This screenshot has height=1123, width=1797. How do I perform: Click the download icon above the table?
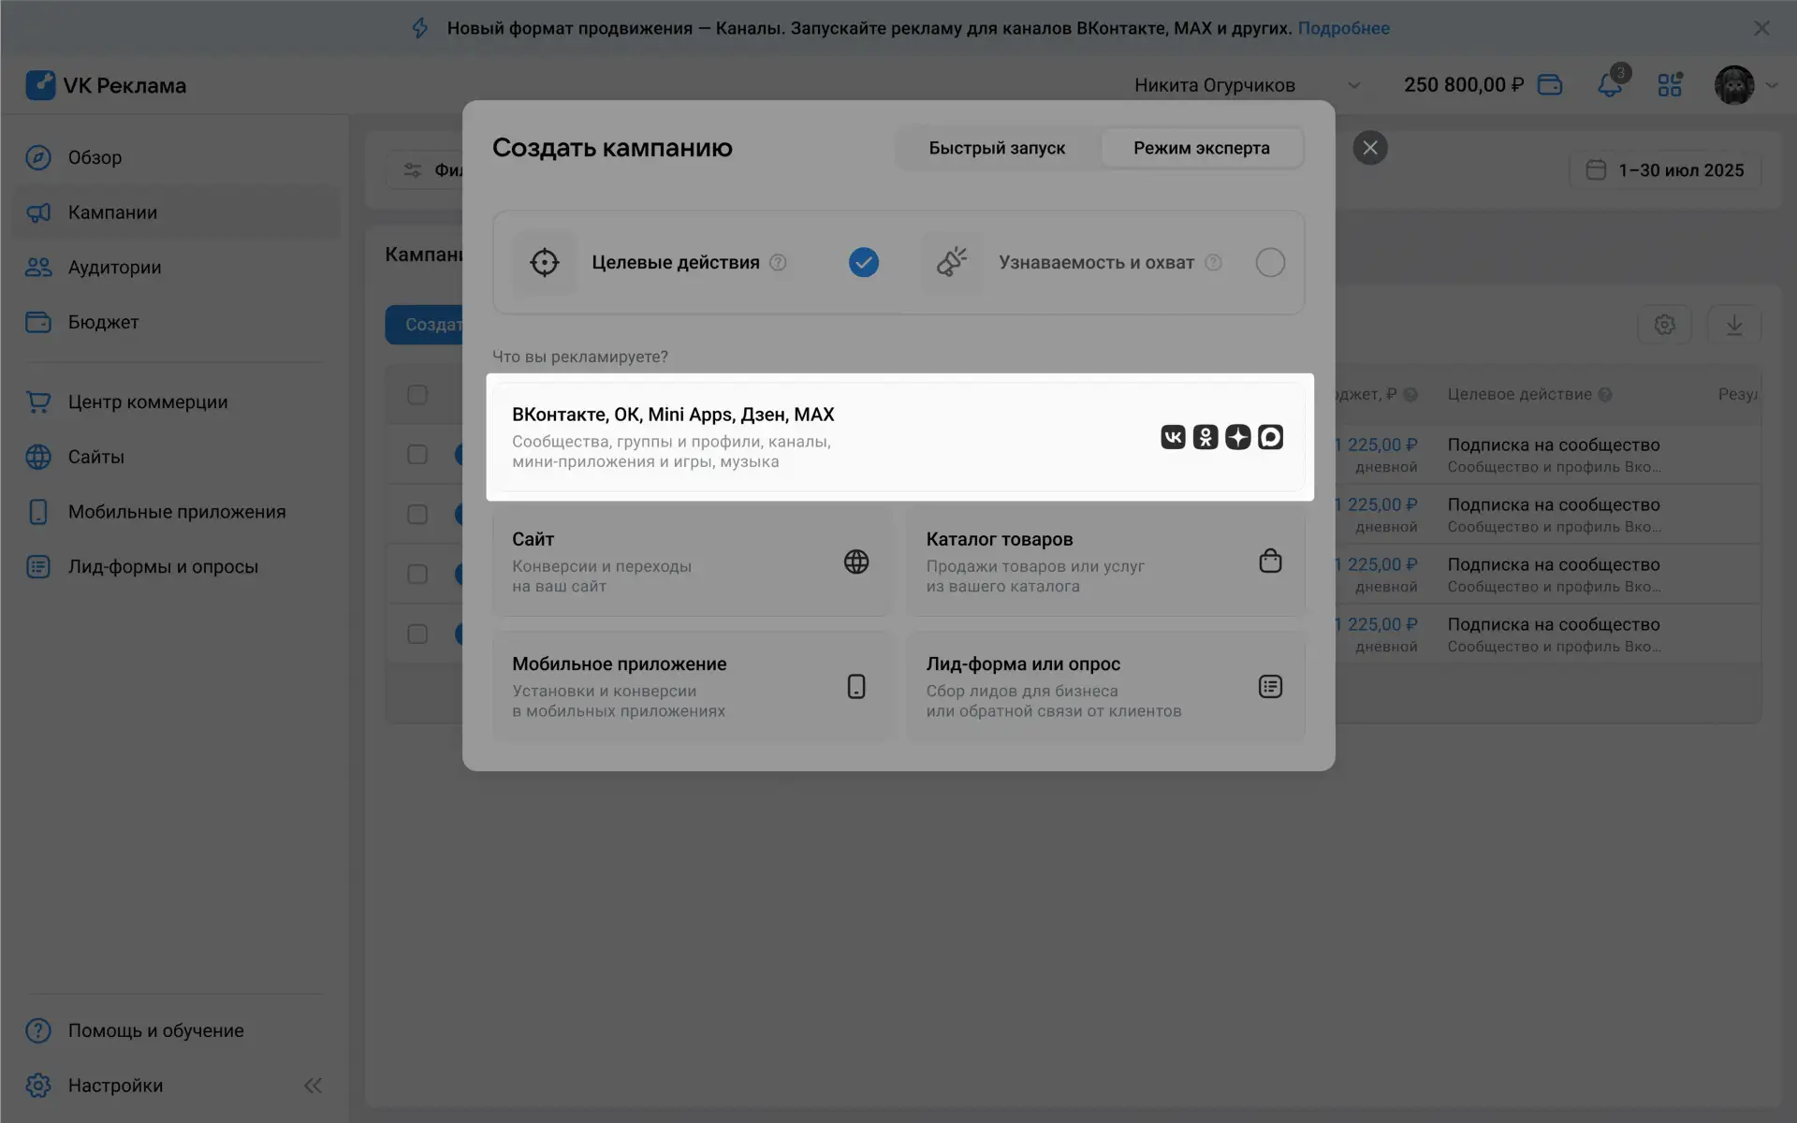point(1734,325)
